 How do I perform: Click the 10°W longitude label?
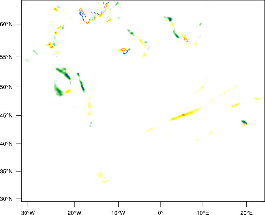[x=118, y=213]
